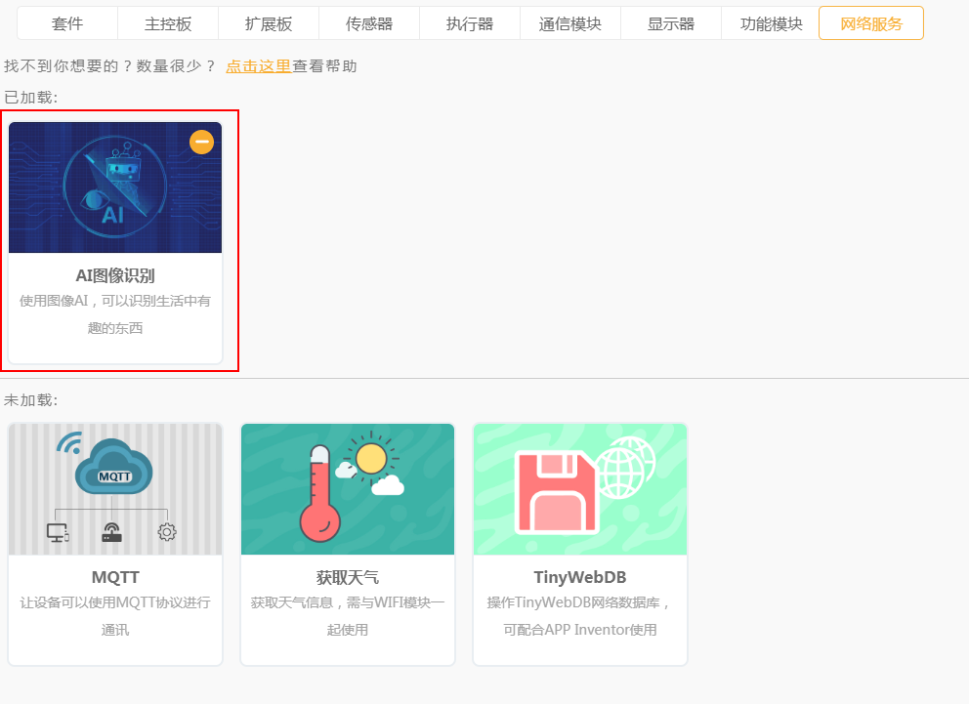This screenshot has width=969, height=704.
Task: Click the AI description text 使用图像AI
Action: pyautogui.click(x=115, y=314)
